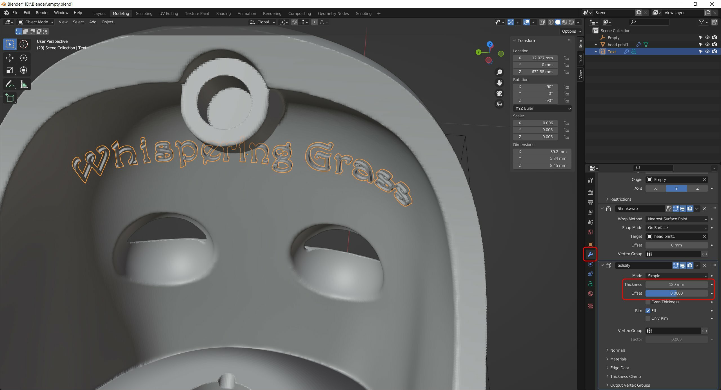The height and width of the screenshot is (390, 721).
Task: Select the Add Cube tool
Action: (x=10, y=98)
